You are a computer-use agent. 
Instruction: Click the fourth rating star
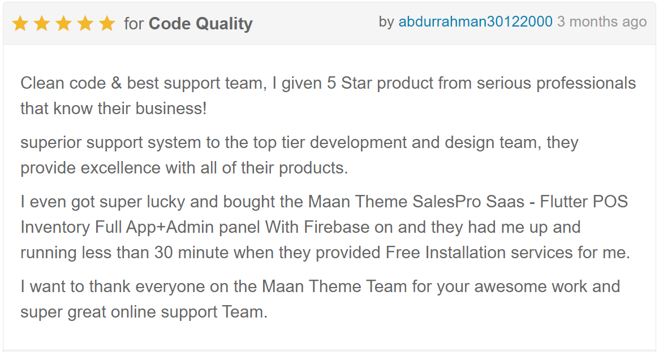point(85,24)
